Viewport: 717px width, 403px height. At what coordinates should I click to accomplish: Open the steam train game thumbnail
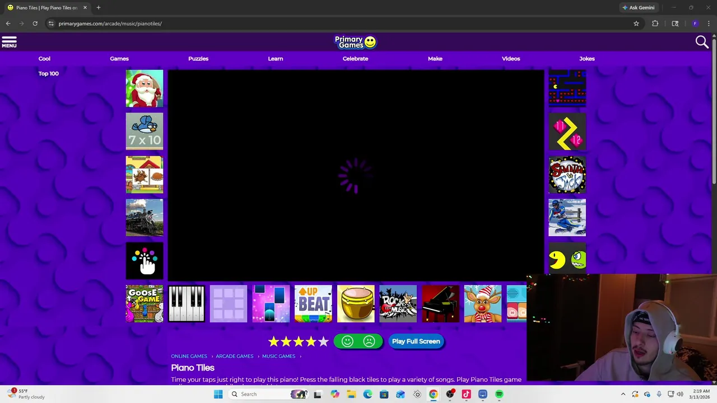145,218
